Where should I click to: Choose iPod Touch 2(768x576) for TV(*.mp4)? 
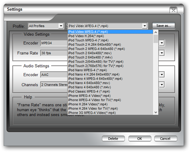point(111,66)
